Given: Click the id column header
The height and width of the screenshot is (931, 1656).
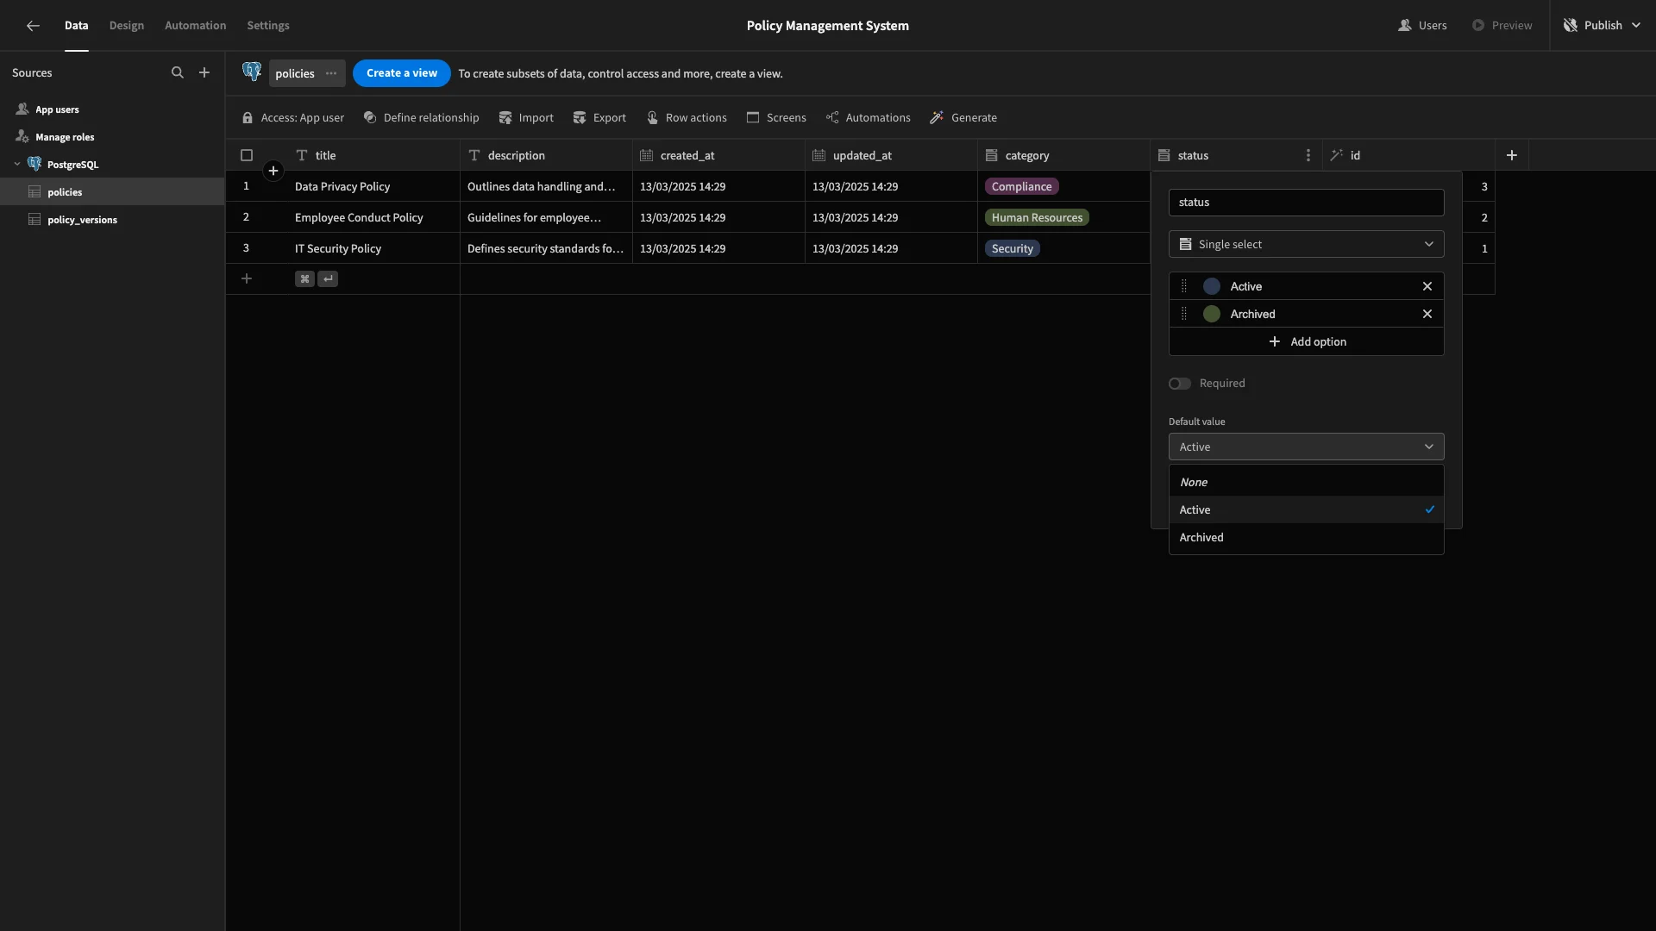Looking at the screenshot, I should [1408, 155].
